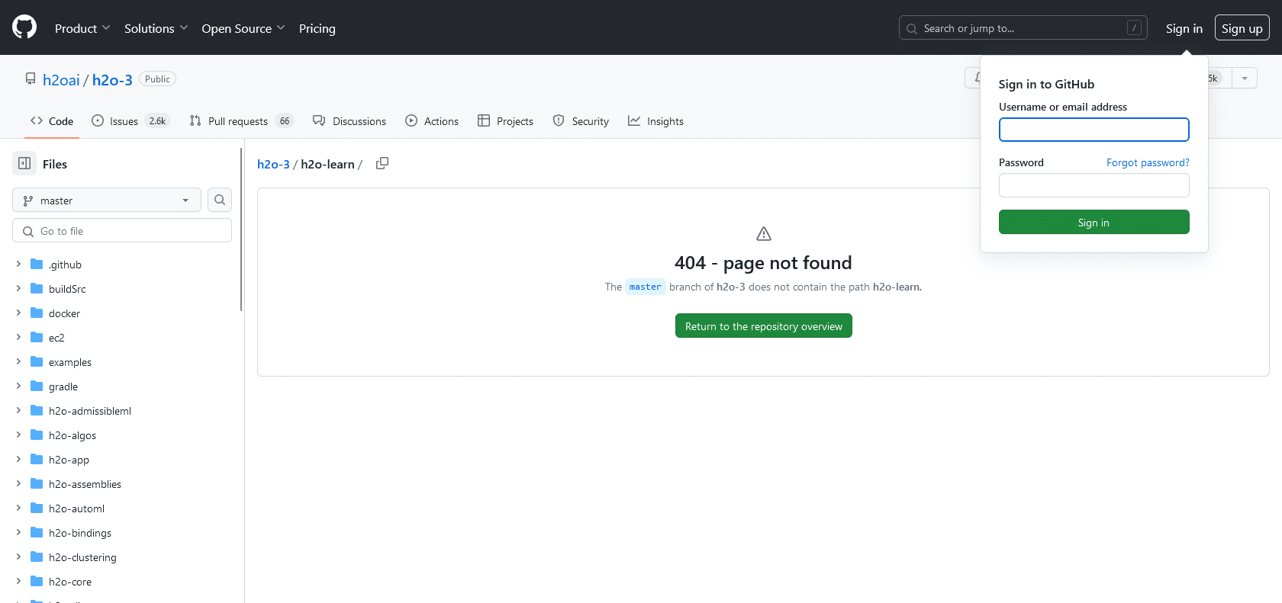Click Return to the repository overview
This screenshot has width=1282, height=603.
click(x=764, y=326)
